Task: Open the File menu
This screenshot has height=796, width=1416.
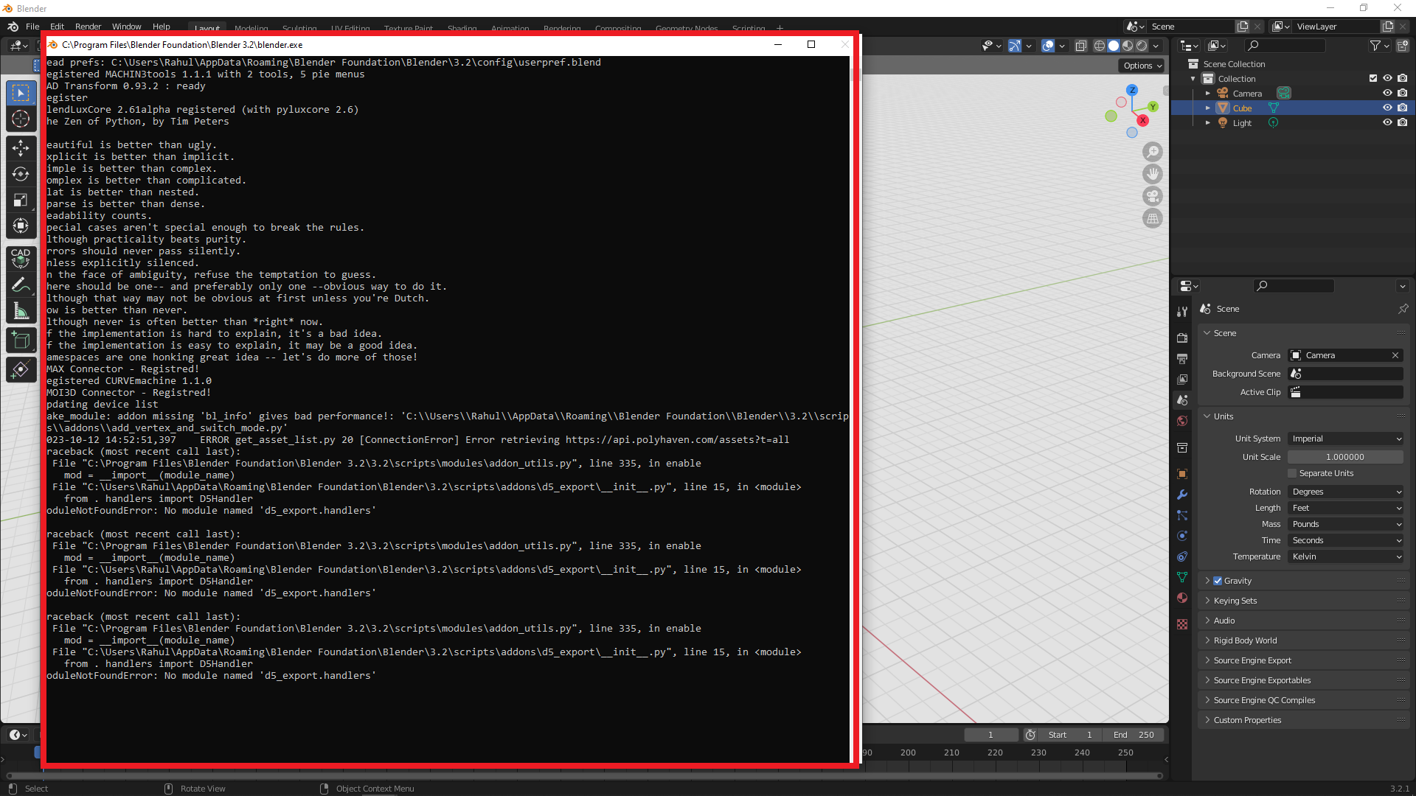Action: (x=32, y=27)
